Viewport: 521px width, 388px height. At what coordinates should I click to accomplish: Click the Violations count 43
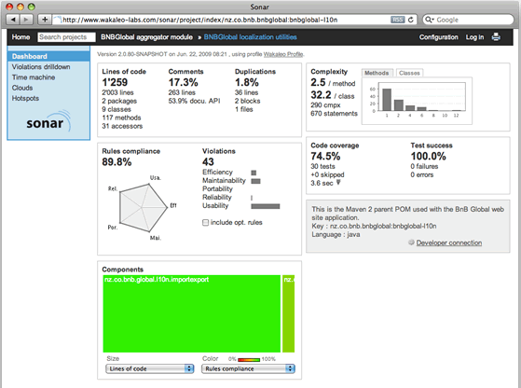point(208,162)
